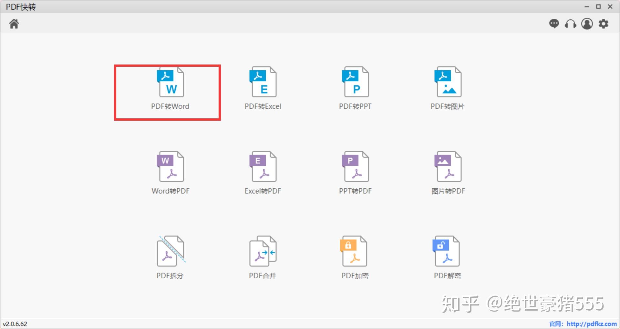This screenshot has height=329, width=620.
Task: Open the PDF转Excel converter icon
Action: (263, 82)
